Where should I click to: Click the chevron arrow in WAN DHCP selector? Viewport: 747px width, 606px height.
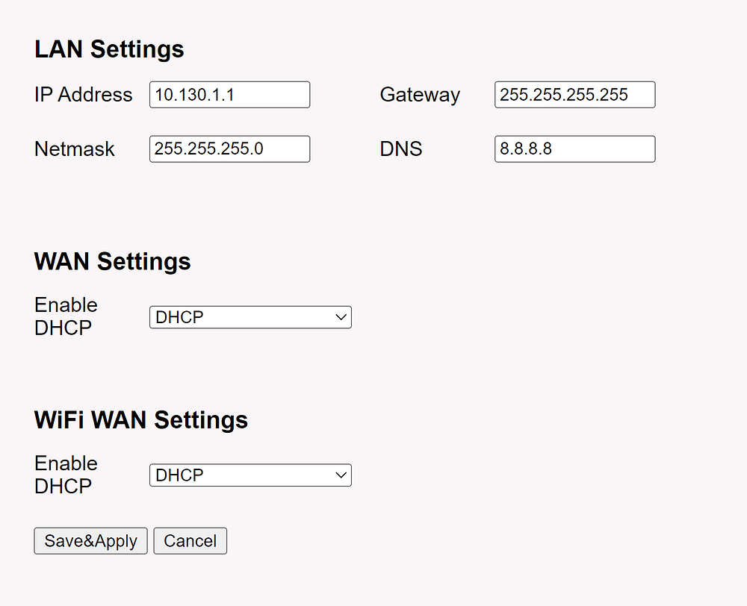tap(341, 317)
